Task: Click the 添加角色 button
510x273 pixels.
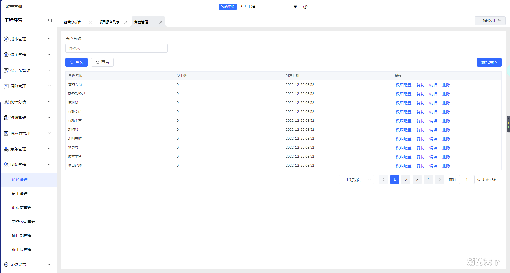Action: pos(489,62)
